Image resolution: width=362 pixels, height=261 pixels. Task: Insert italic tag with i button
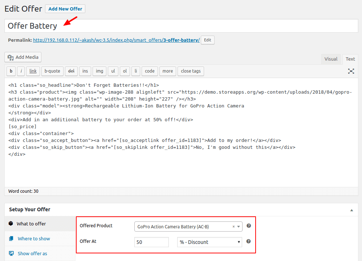click(x=21, y=71)
